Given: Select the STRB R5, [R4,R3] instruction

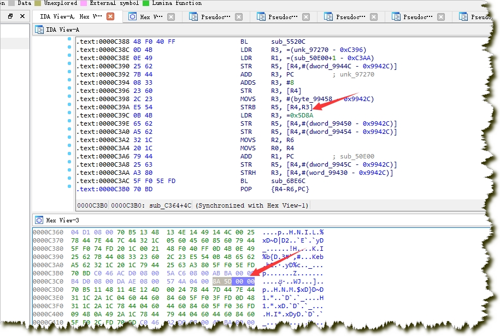Looking at the screenshot, I should tap(277, 108).
